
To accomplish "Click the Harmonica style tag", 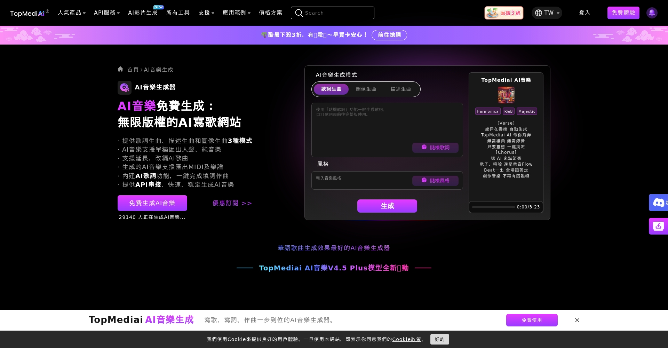I will [488, 111].
